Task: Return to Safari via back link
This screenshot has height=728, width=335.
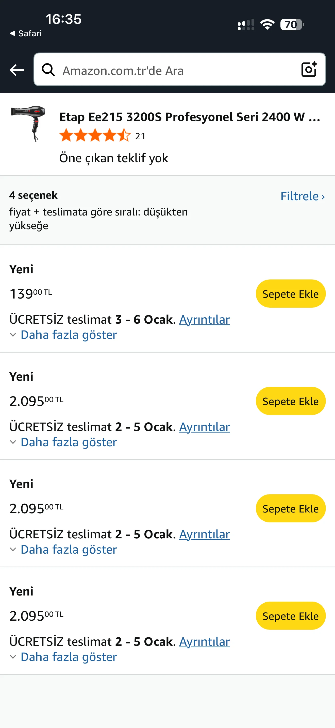Action: pos(26,33)
